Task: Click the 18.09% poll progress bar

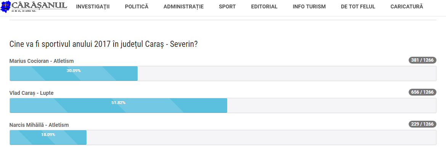Action: point(48,137)
